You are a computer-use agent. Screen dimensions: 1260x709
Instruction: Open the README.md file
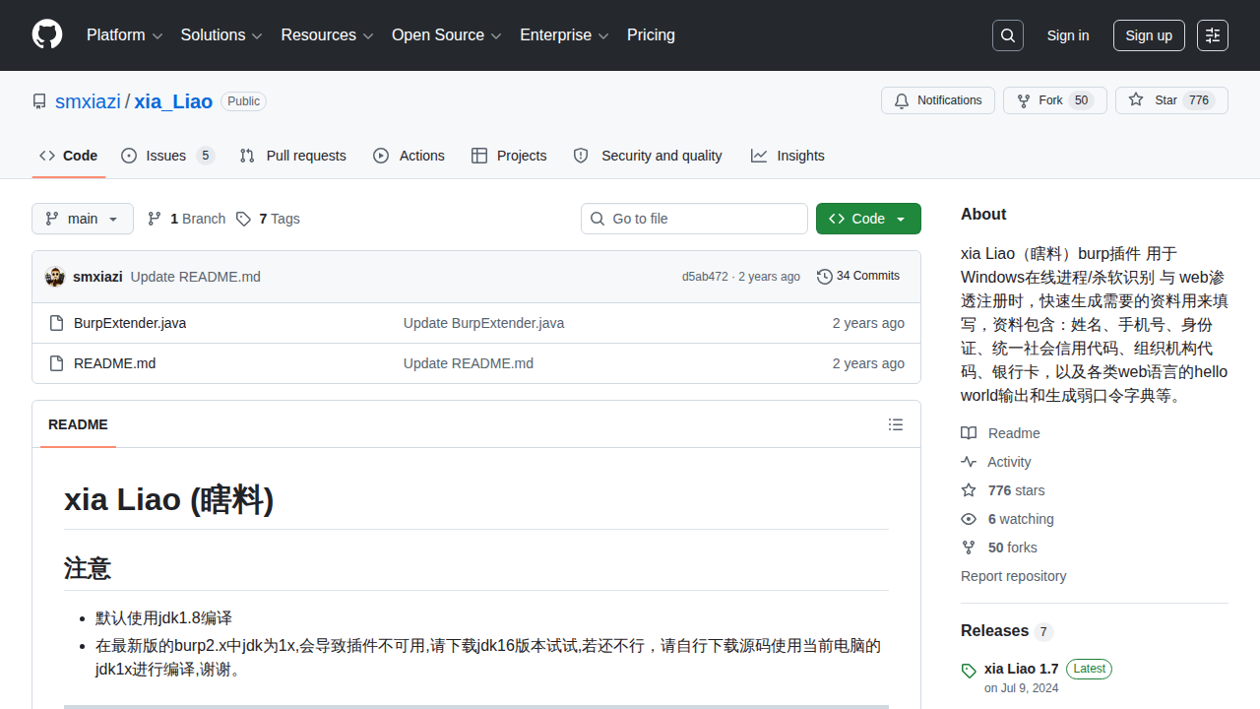[114, 363]
